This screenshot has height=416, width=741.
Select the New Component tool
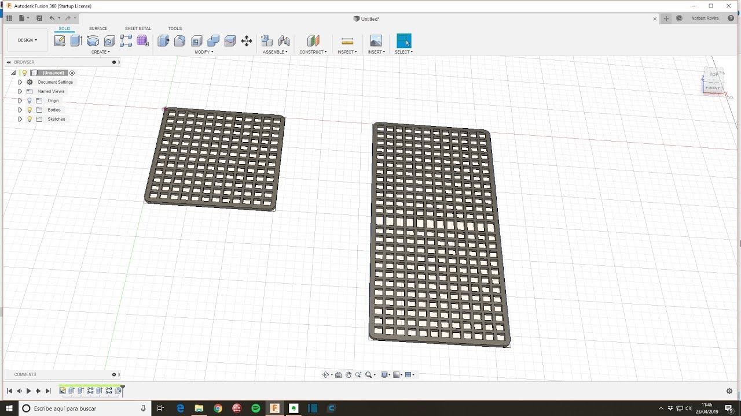click(267, 40)
